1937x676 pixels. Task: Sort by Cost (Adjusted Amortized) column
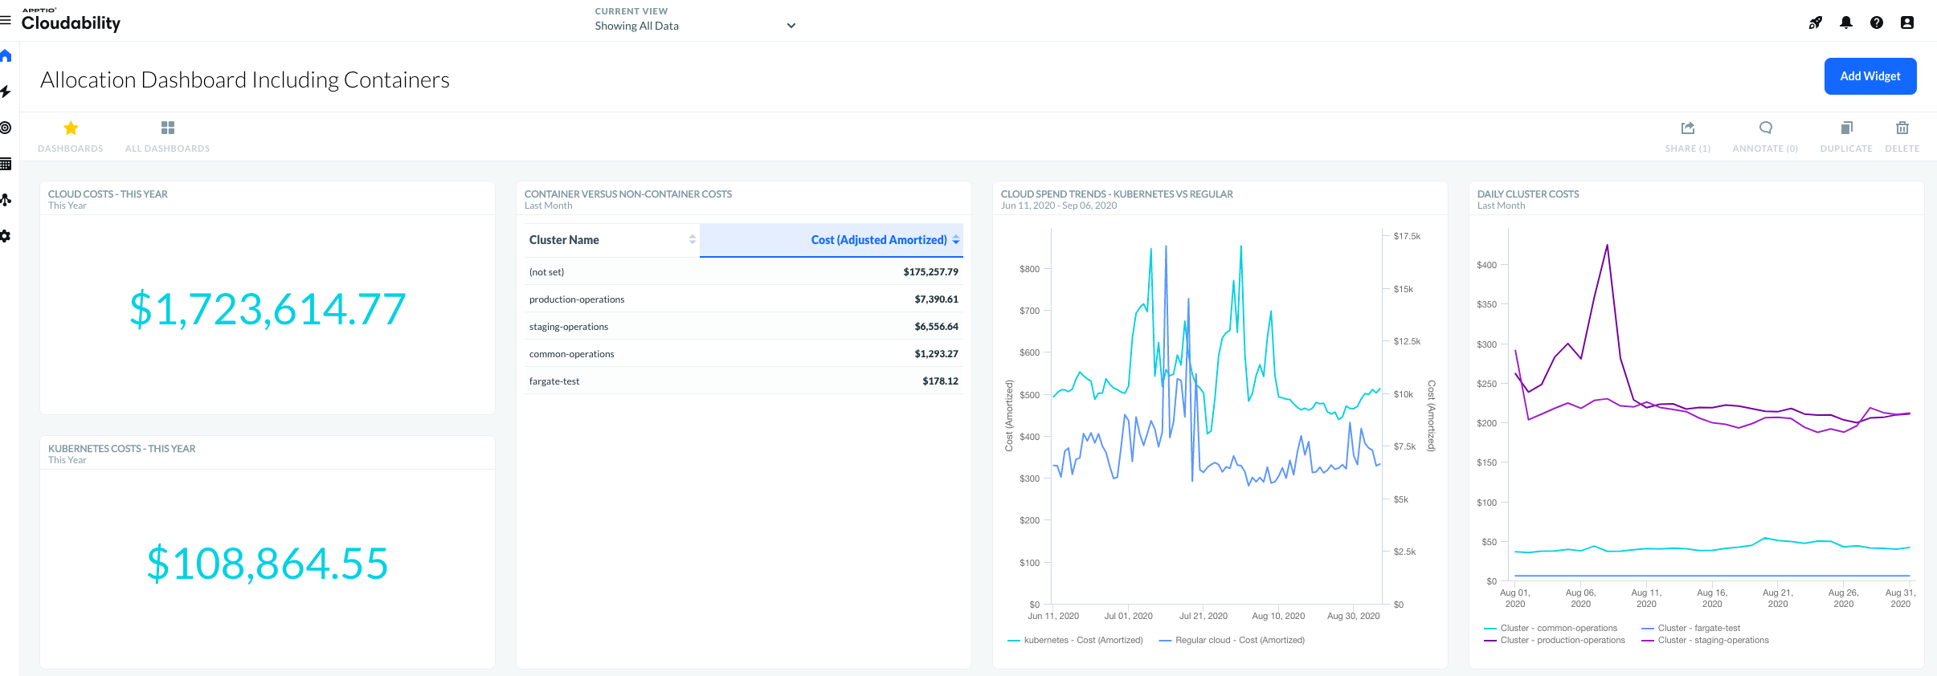[879, 240]
